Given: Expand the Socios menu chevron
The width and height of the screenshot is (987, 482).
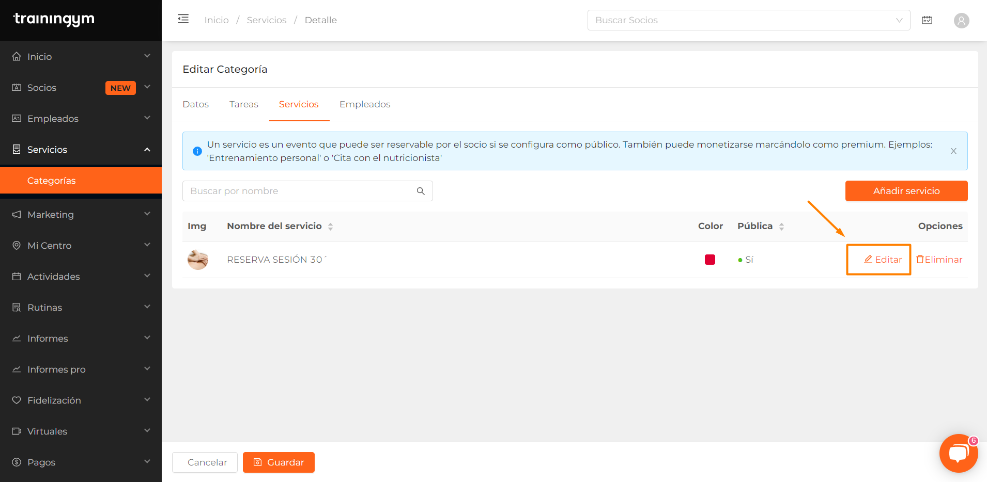Looking at the screenshot, I should (147, 87).
